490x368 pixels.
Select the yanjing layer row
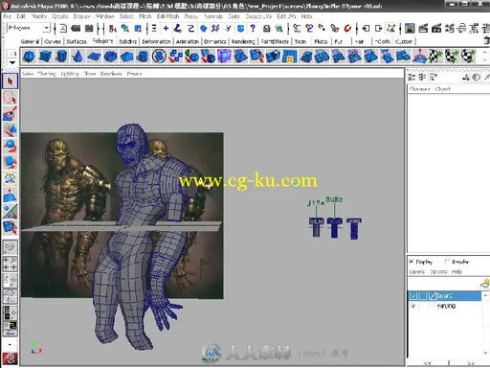(x=444, y=306)
